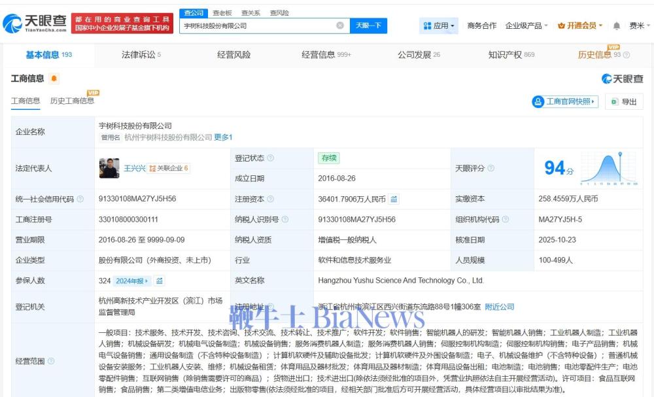This screenshot has width=654, height=397.
Task: Click the orange alert bell beside 工商信息
Action: [x=54, y=78]
